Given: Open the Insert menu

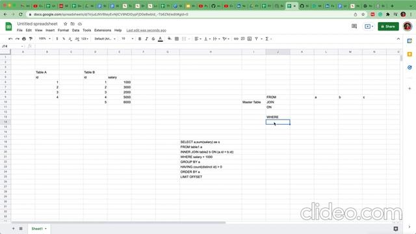Looking at the screenshot, I should point(50,31).
